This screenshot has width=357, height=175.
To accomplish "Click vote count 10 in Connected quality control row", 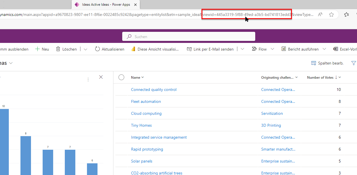I will [339, 89].
